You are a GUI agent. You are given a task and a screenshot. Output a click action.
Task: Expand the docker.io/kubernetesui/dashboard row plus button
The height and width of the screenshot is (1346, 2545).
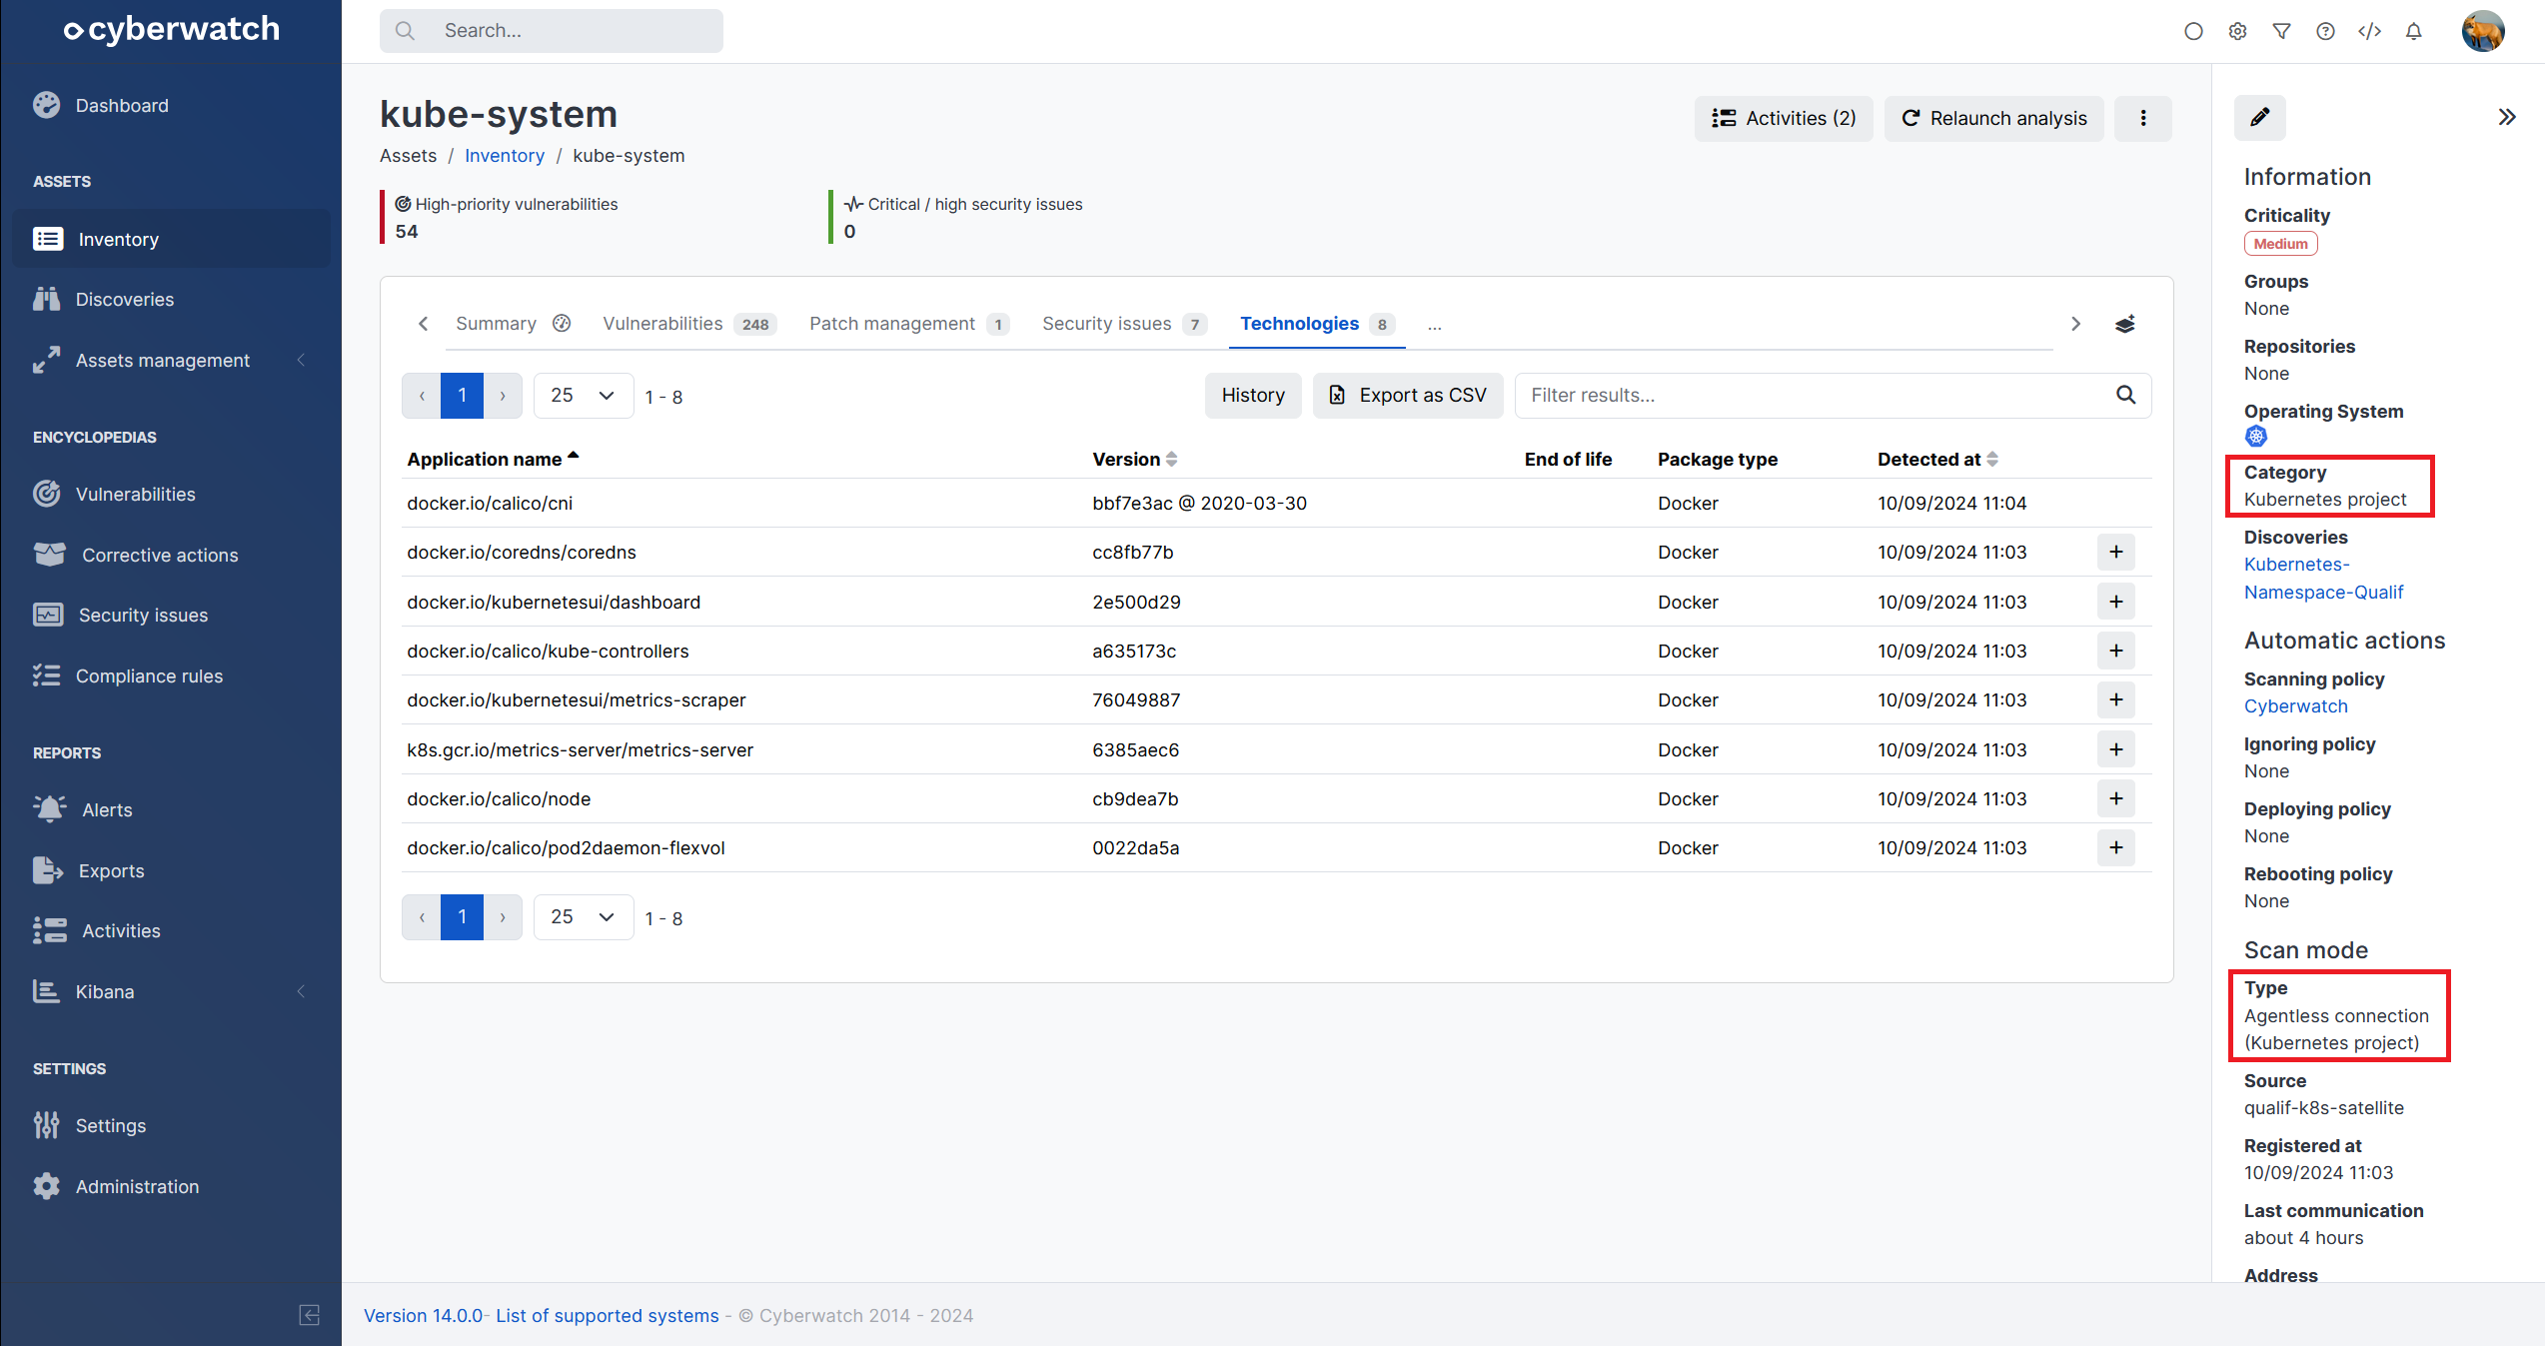click(2115, 602)
